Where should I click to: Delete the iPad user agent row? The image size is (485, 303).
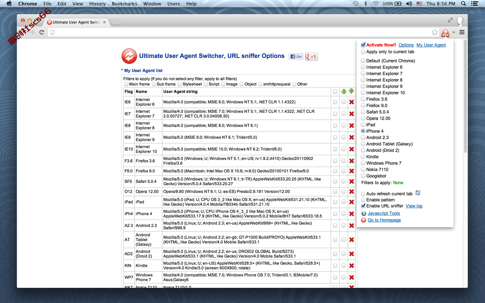click(x=352, y=202)
